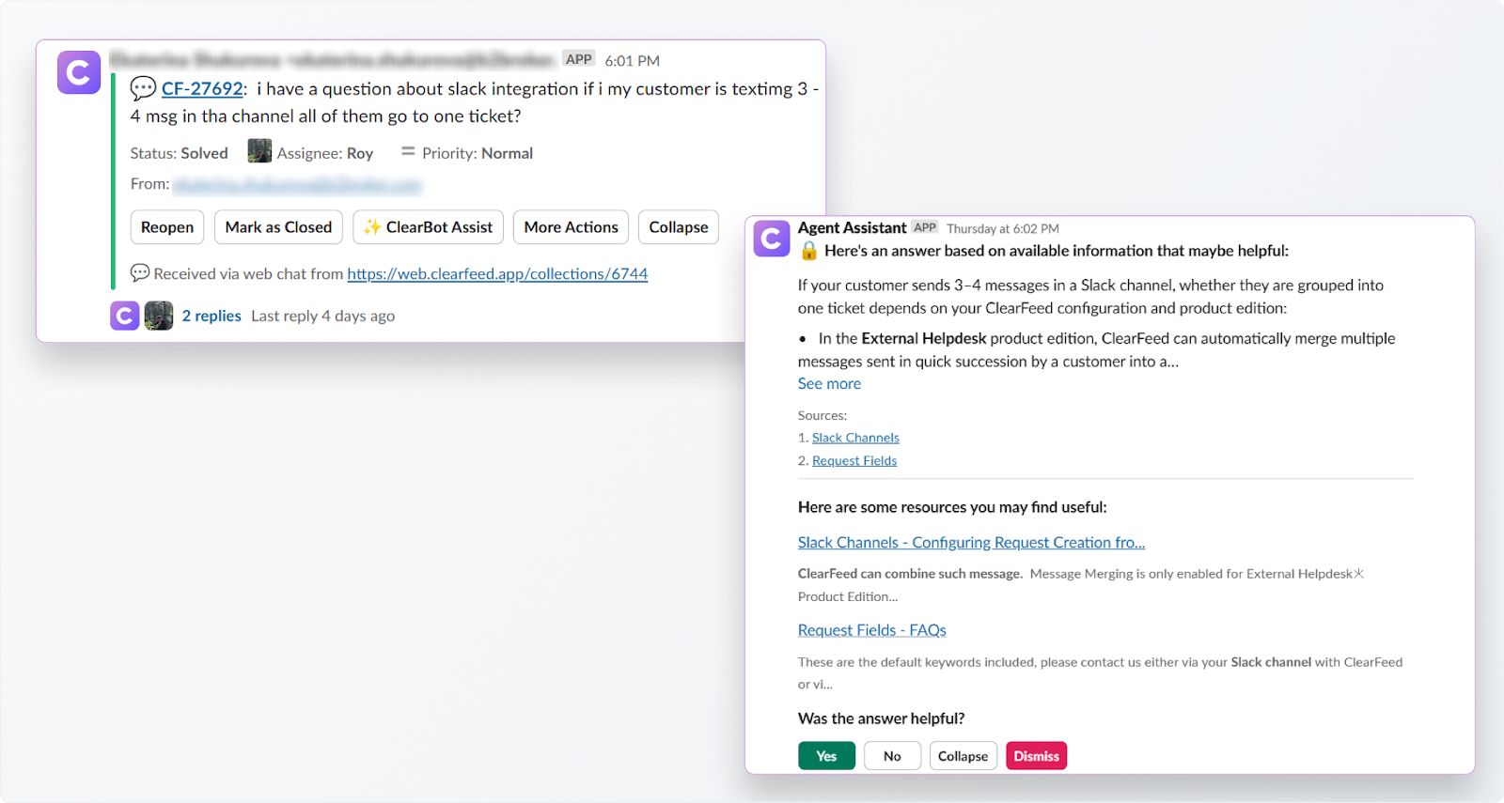Click the Mark as Closed button
Viewport: 1504px width, 803px height.
(x=278, y=227)
